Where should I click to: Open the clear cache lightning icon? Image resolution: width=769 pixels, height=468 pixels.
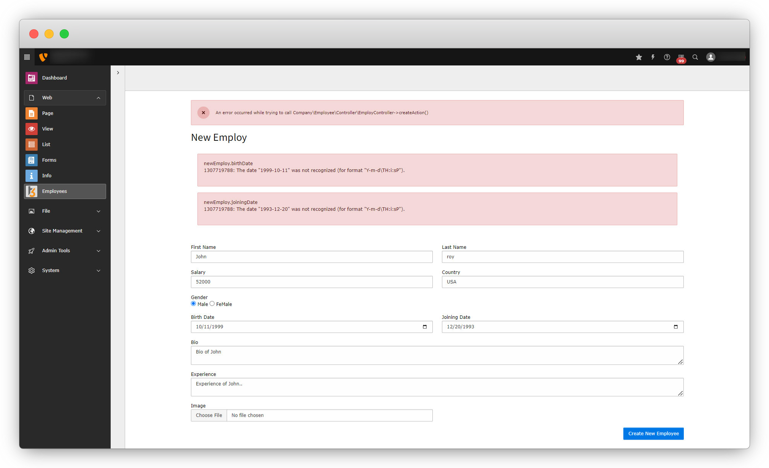tap(653, 57)
